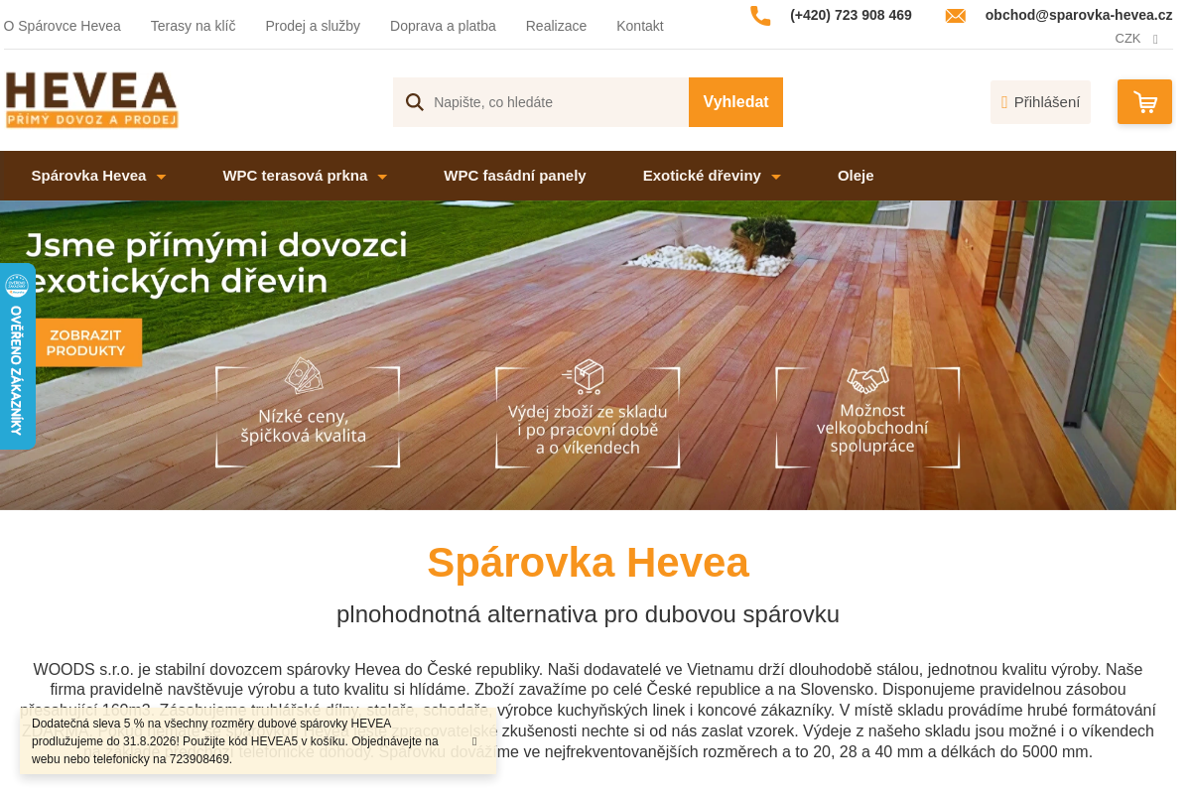1191x794 pixels.
Task: Go to Terasy na klíč
Action: pyautogui.click(x=193, y=26)
